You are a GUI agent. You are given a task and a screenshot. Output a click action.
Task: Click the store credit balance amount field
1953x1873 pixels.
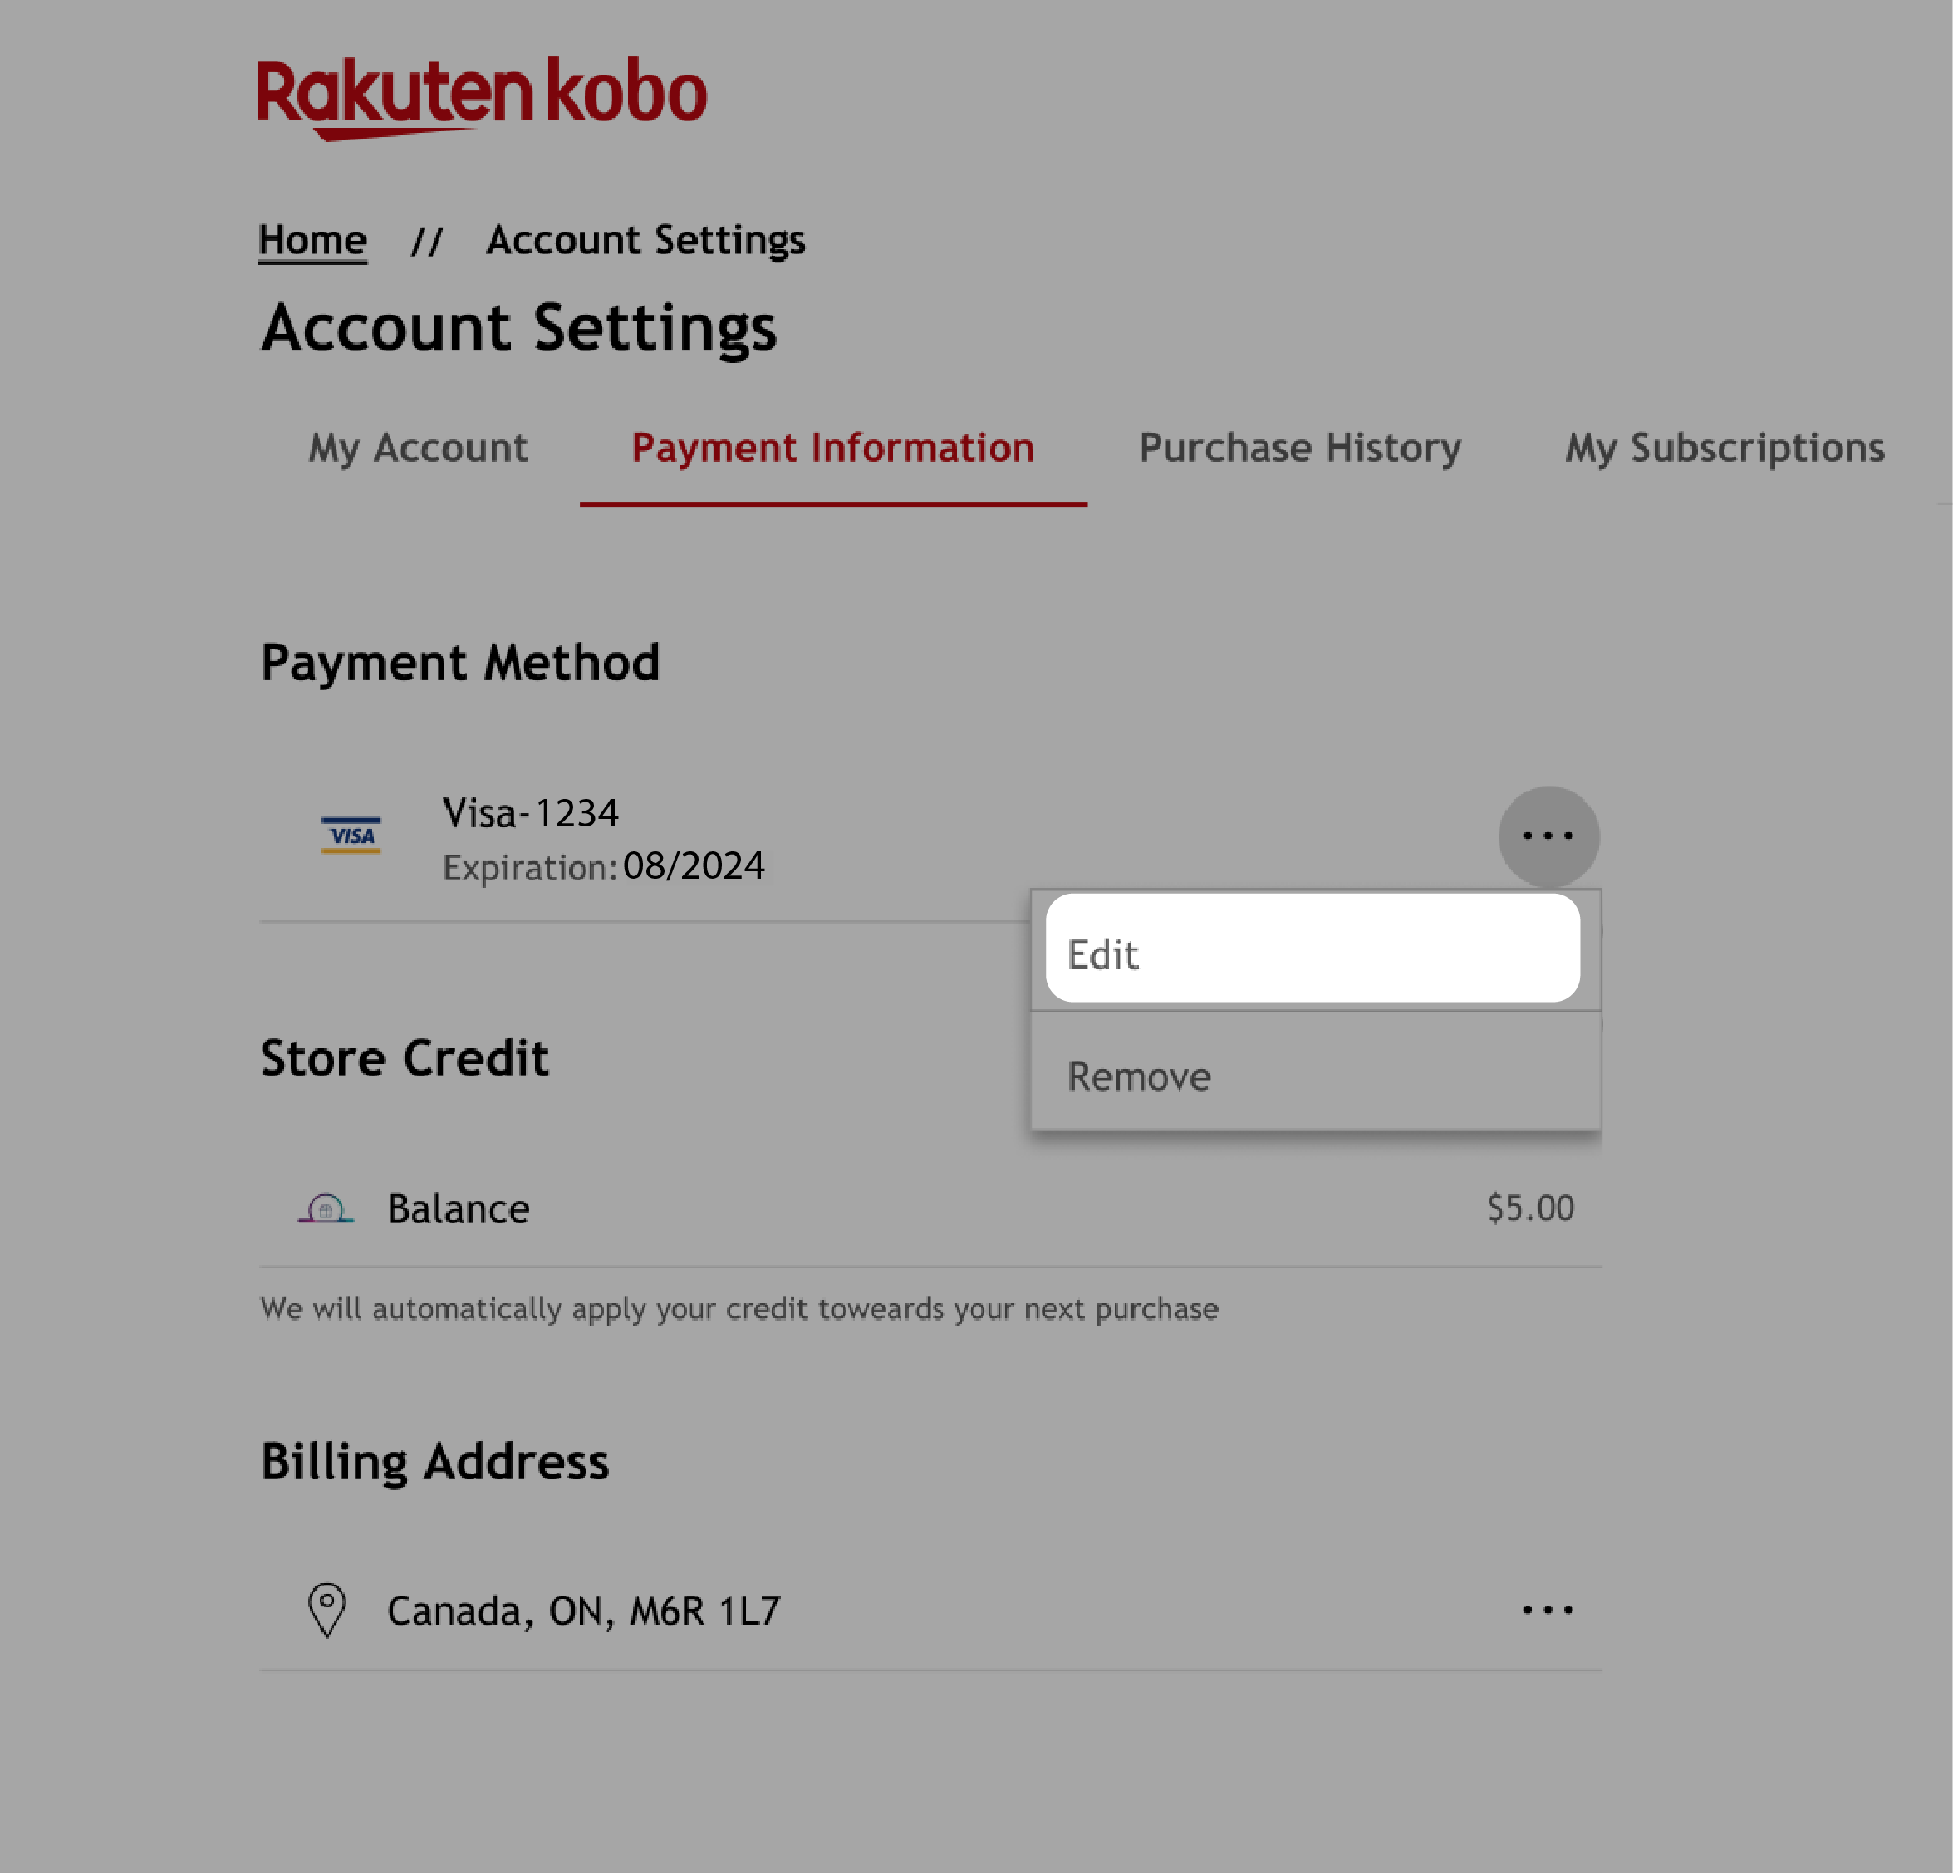point(1529,1205)
